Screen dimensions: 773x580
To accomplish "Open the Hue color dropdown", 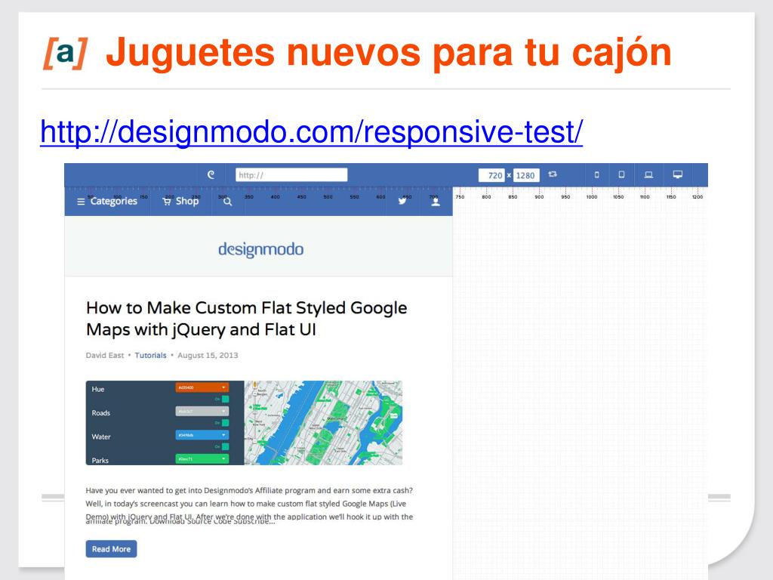I will pyautogui.click(x=202, y=387).
